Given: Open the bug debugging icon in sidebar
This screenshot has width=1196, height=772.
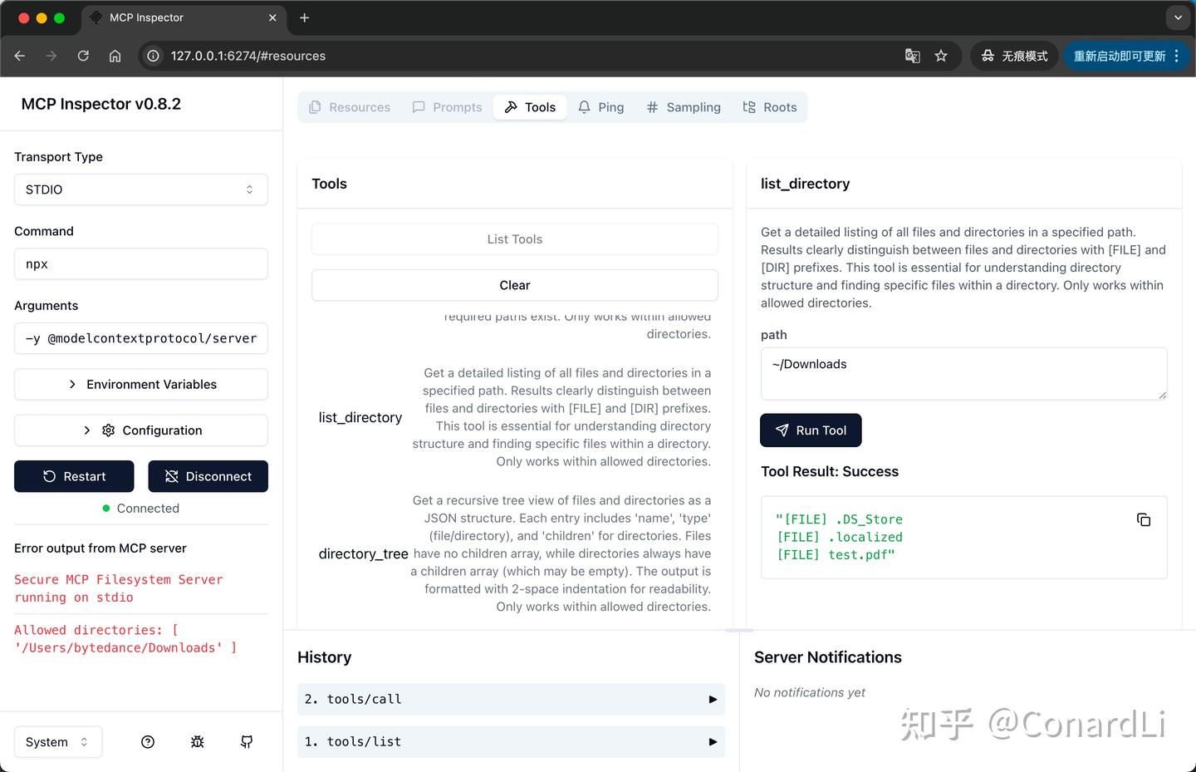Looking at the screenshot, I should coord(197,742).
